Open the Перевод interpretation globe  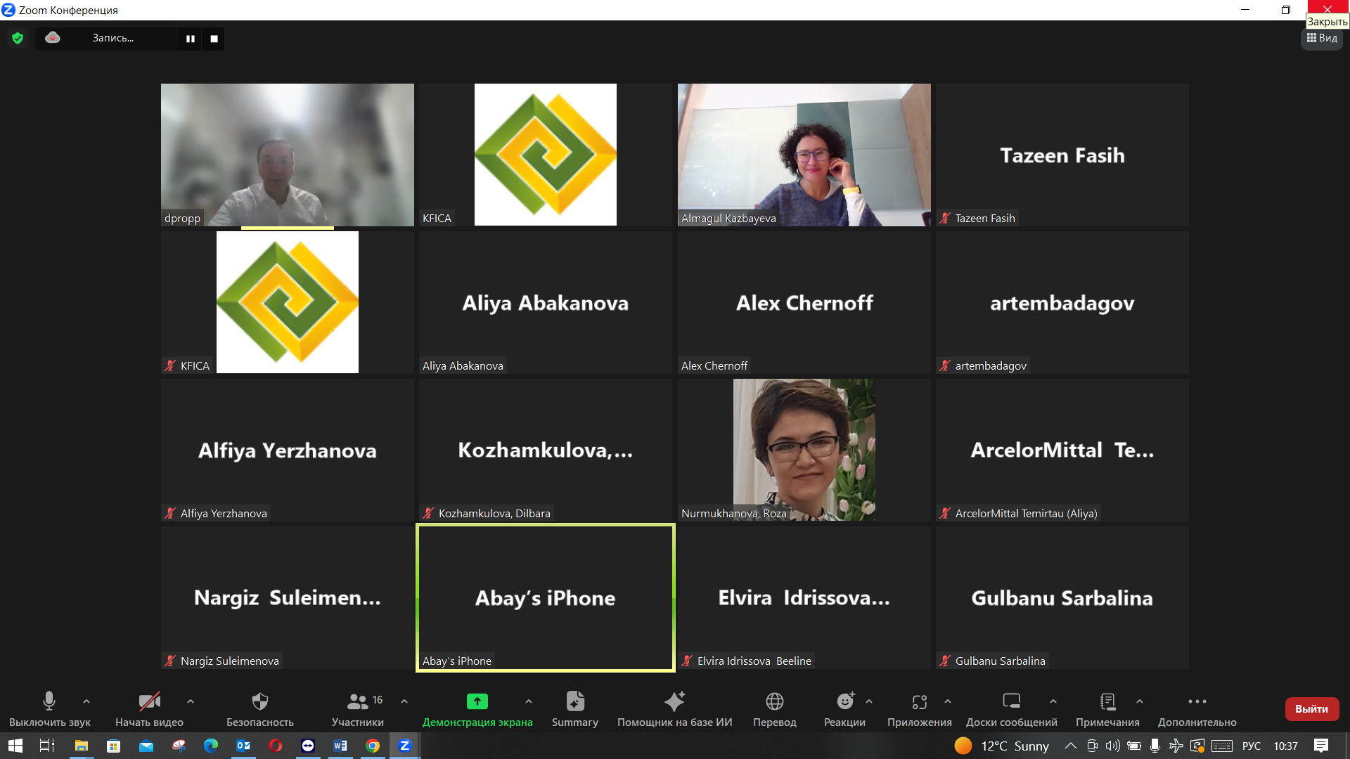coord(775,708)
